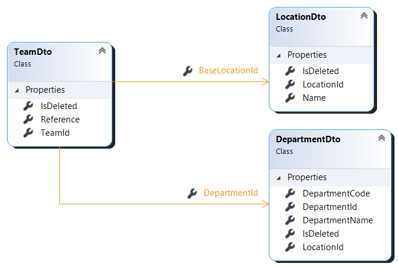Select the DepartmentDto class header title
This screenshot has height=267, width=398.
coord(308,139)
